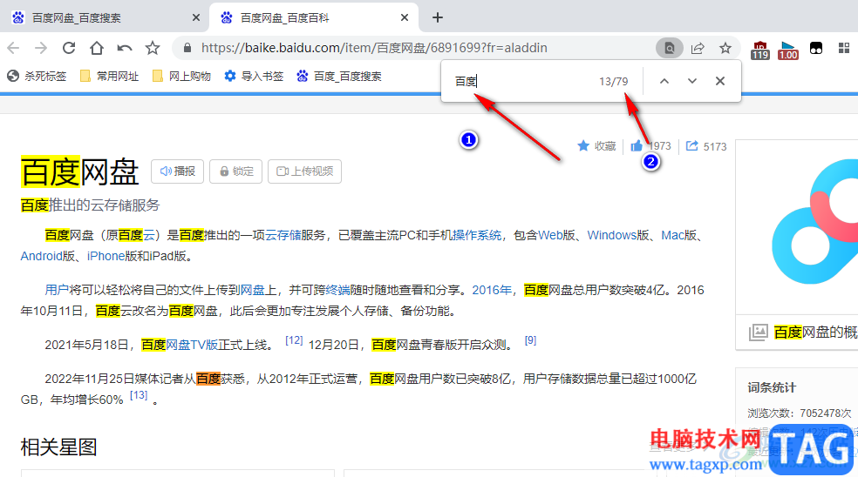Screen dimensions: 858x477
Task: Click the share icon in address bar
Action: pyautogui.click(x=698, y=48)
